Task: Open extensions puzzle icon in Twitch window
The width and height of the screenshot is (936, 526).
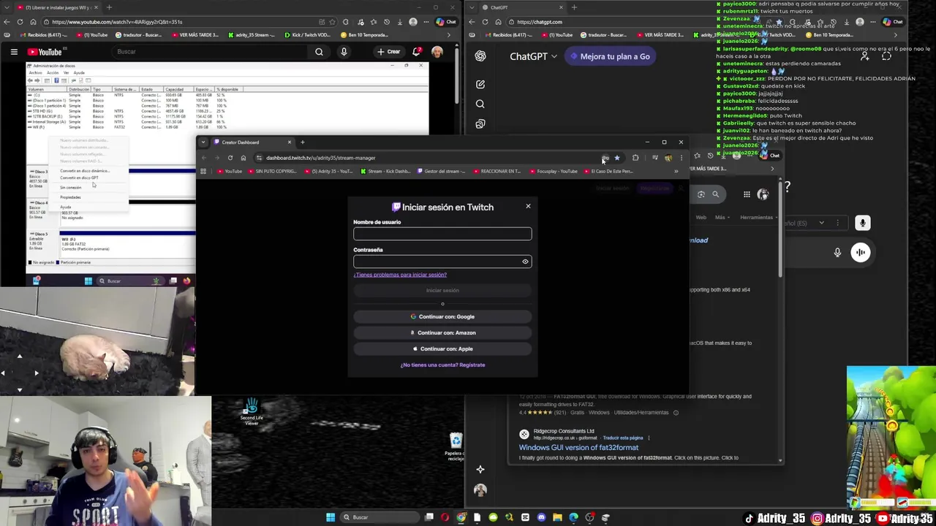Action: [635, 158]
